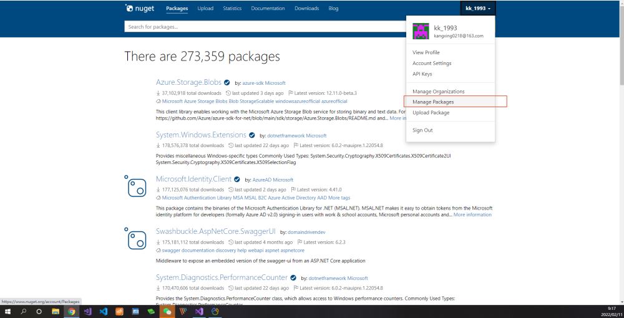
Task: Open the Blog tab
Action: coord(333,8)
